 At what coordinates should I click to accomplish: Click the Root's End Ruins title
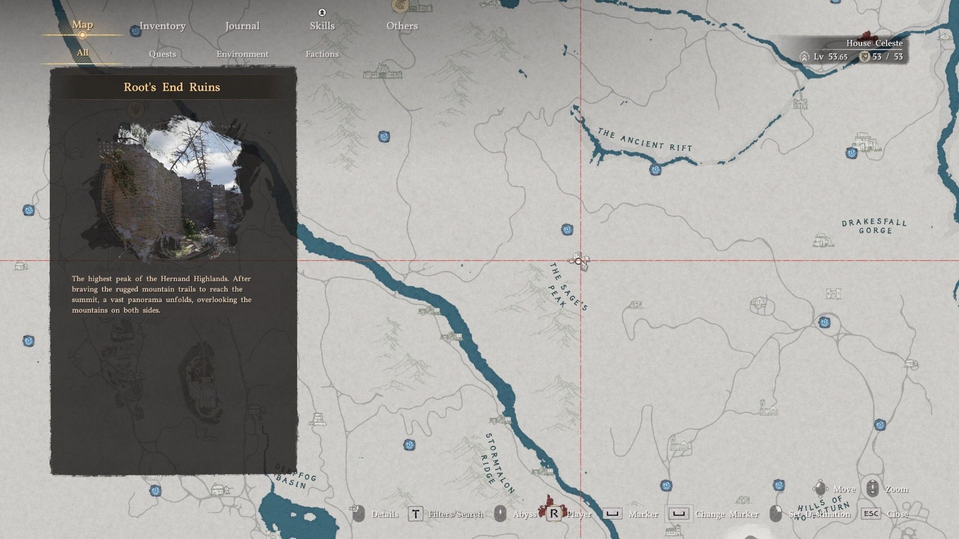172,87
